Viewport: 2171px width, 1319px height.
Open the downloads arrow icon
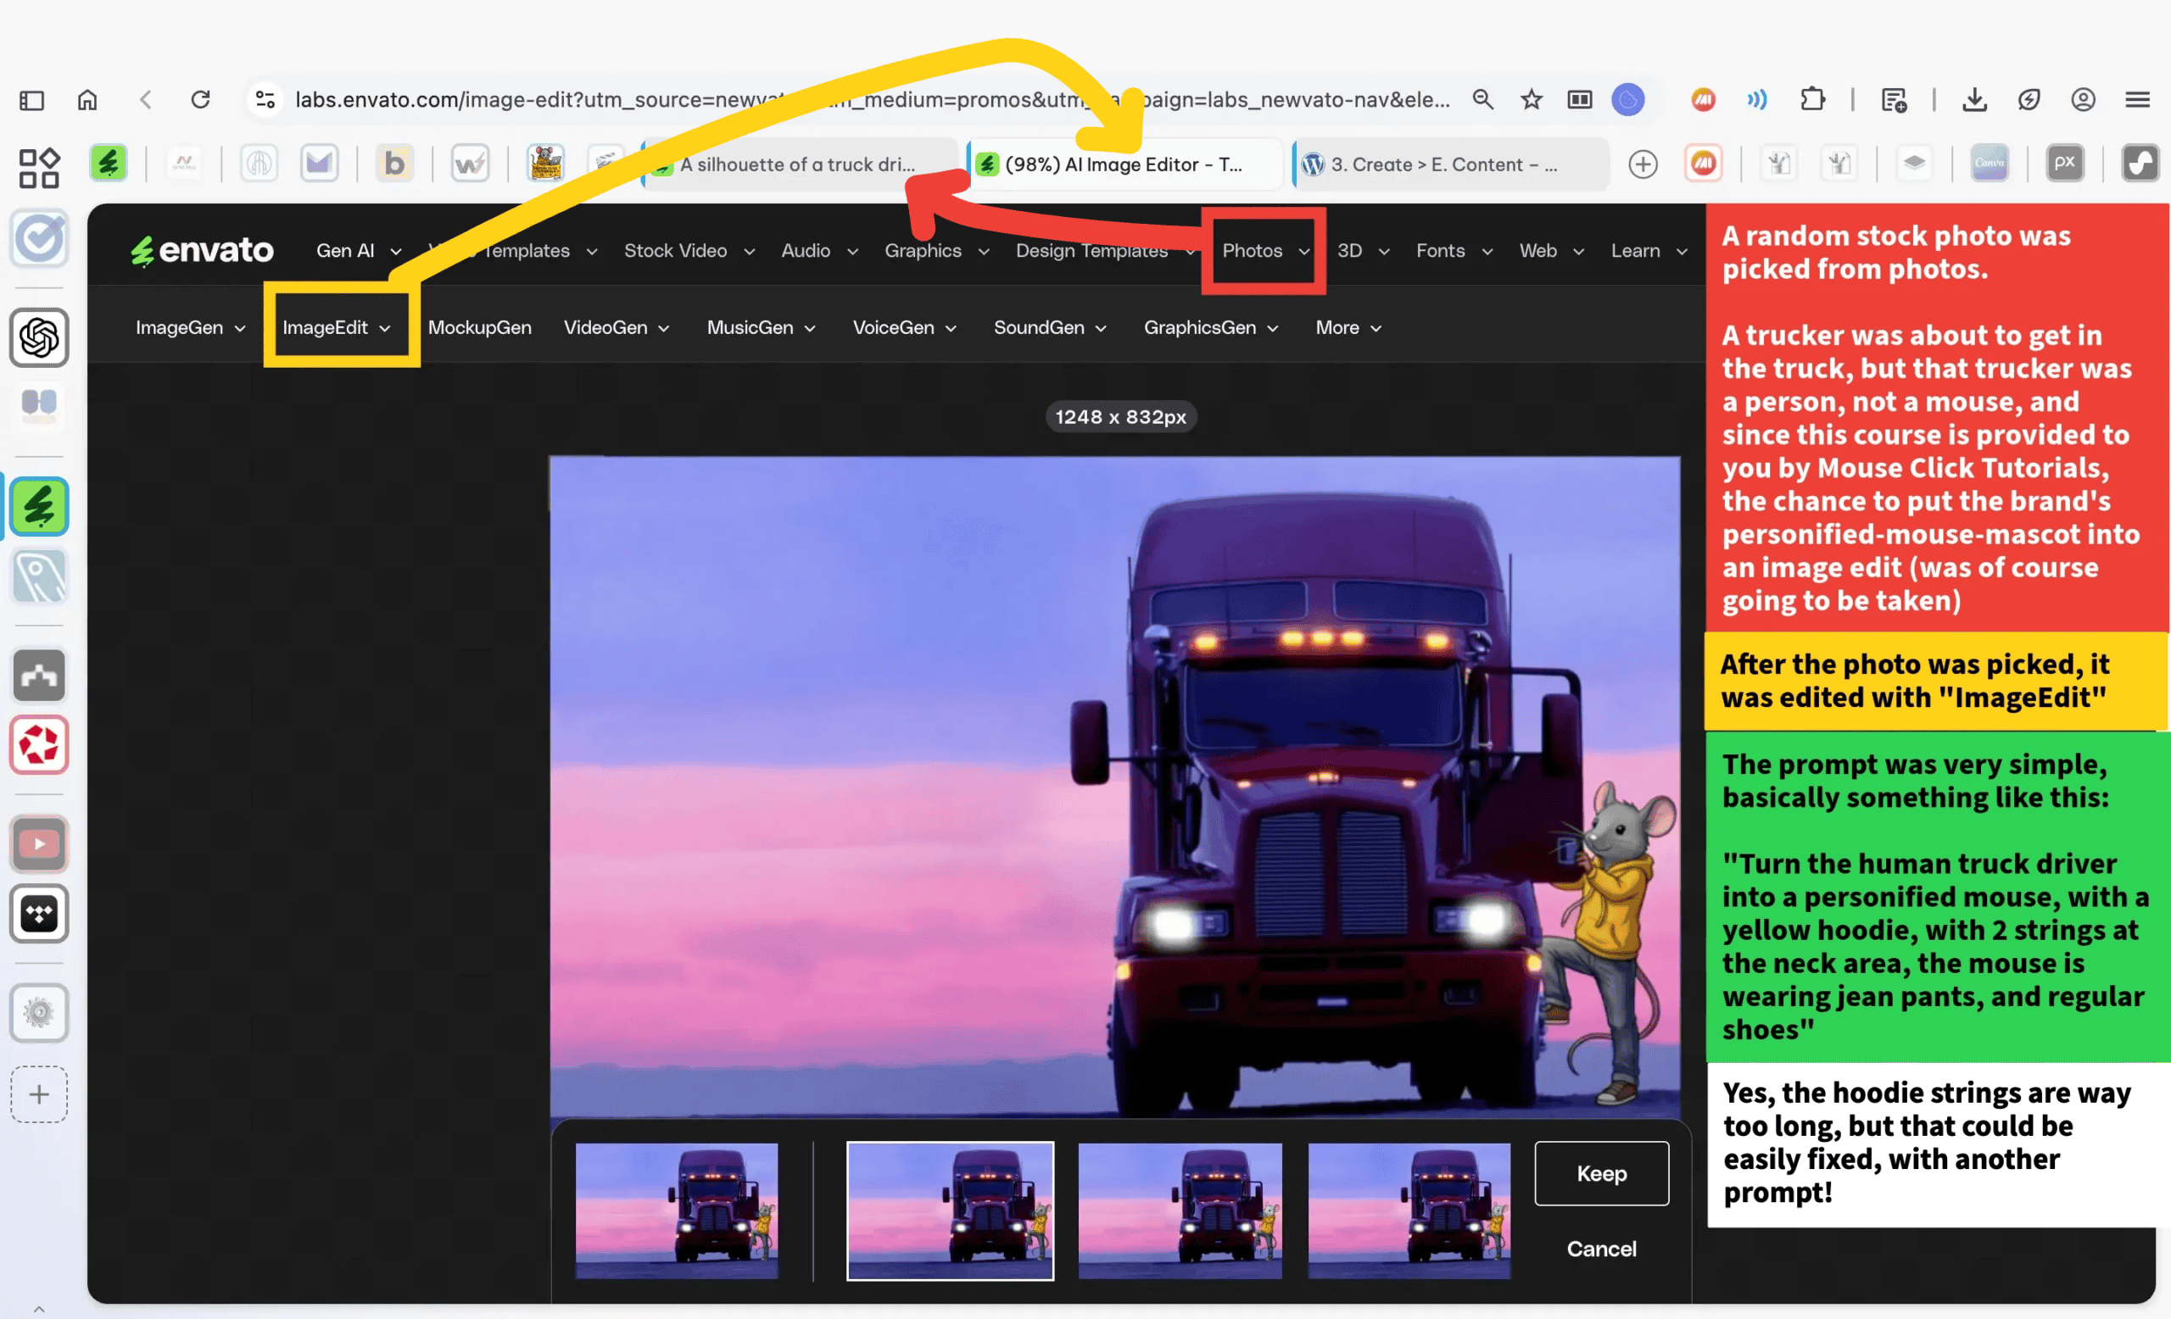click(x=1974, y=99)
